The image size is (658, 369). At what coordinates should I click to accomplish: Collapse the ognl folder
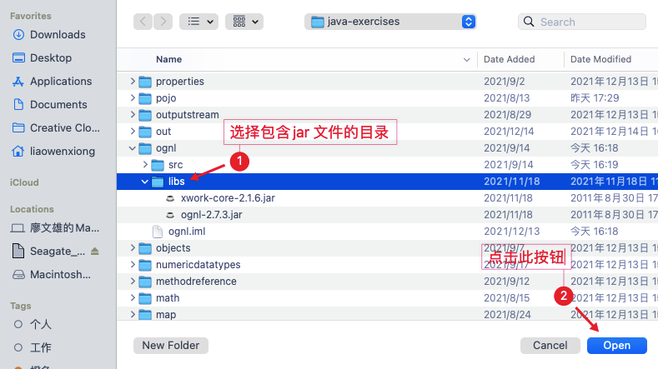[x=133, y=148]
